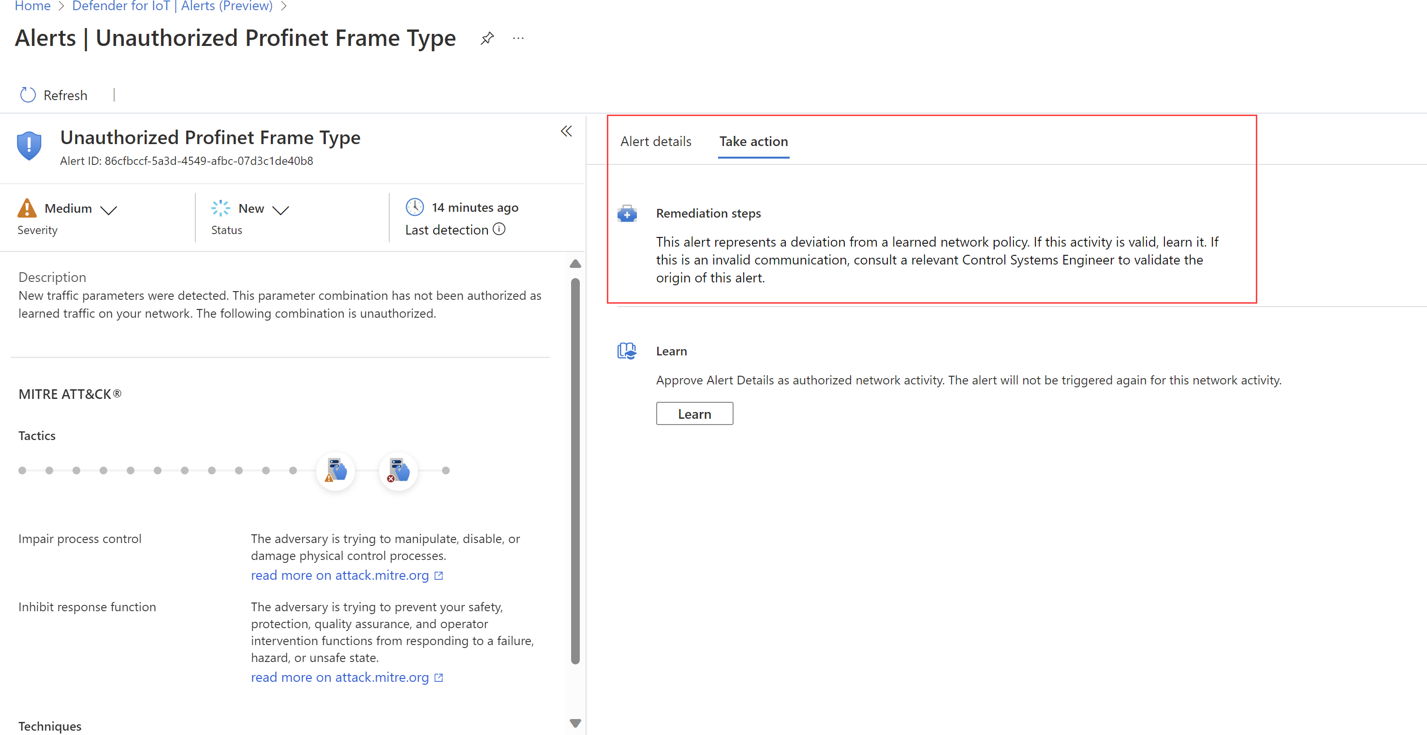The height and width of the screenshot is (735, 1427).
Task: Click the alert warning triangle icon
Action: coord(28,208)
